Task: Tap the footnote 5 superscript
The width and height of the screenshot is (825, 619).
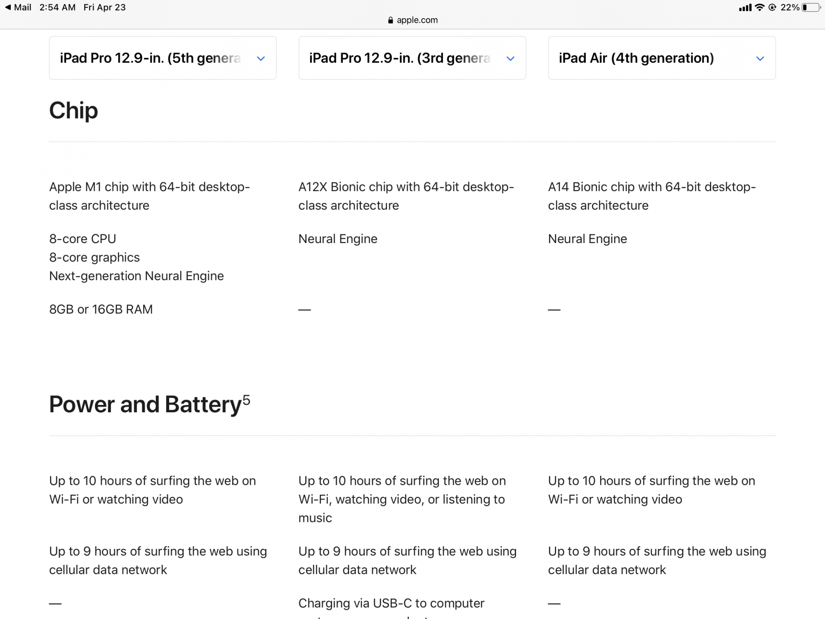Action: point(246,399)
